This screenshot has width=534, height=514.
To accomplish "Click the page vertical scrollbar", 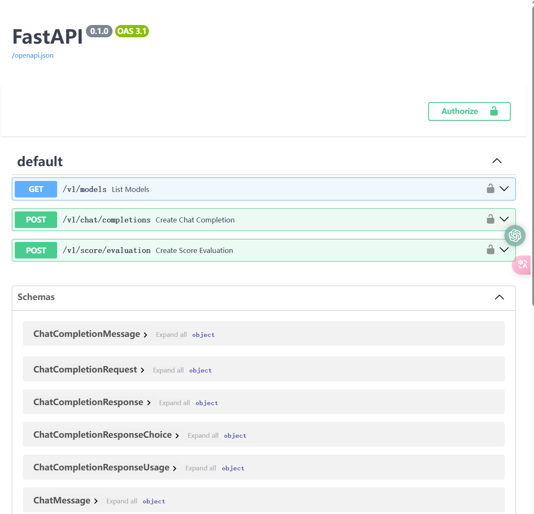I will point(533,157).
